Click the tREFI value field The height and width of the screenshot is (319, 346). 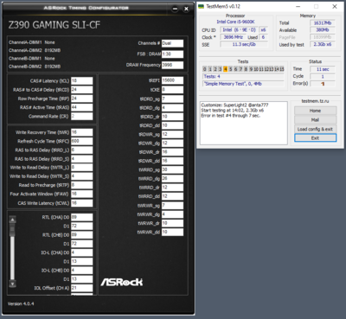click(172, 80)
